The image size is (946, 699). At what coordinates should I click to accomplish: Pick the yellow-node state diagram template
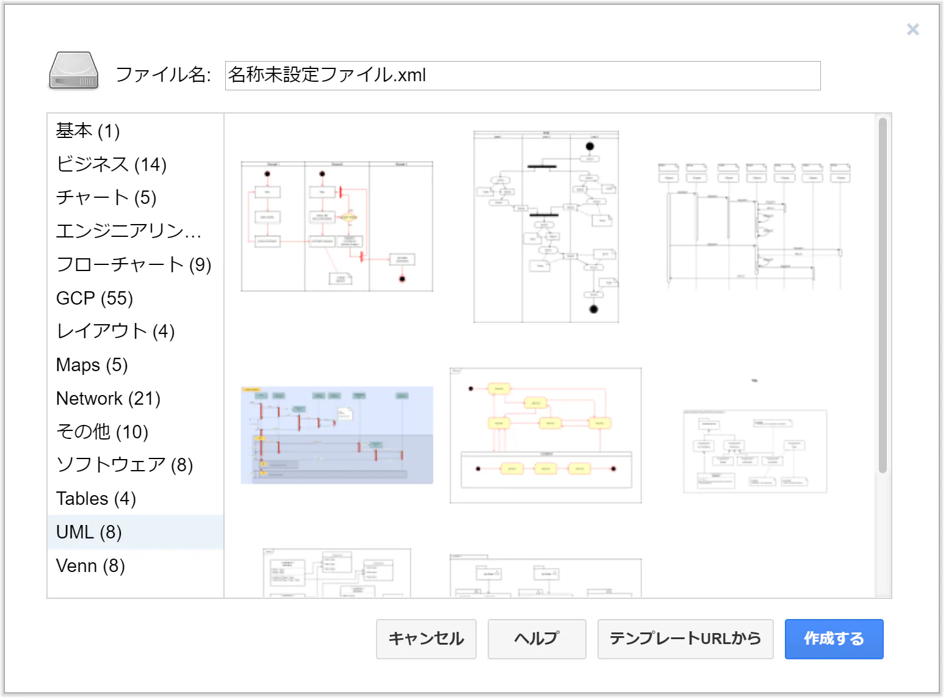pos(546,435)
